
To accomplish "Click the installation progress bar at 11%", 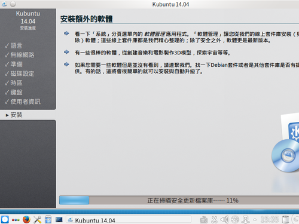I will point(179,200).
